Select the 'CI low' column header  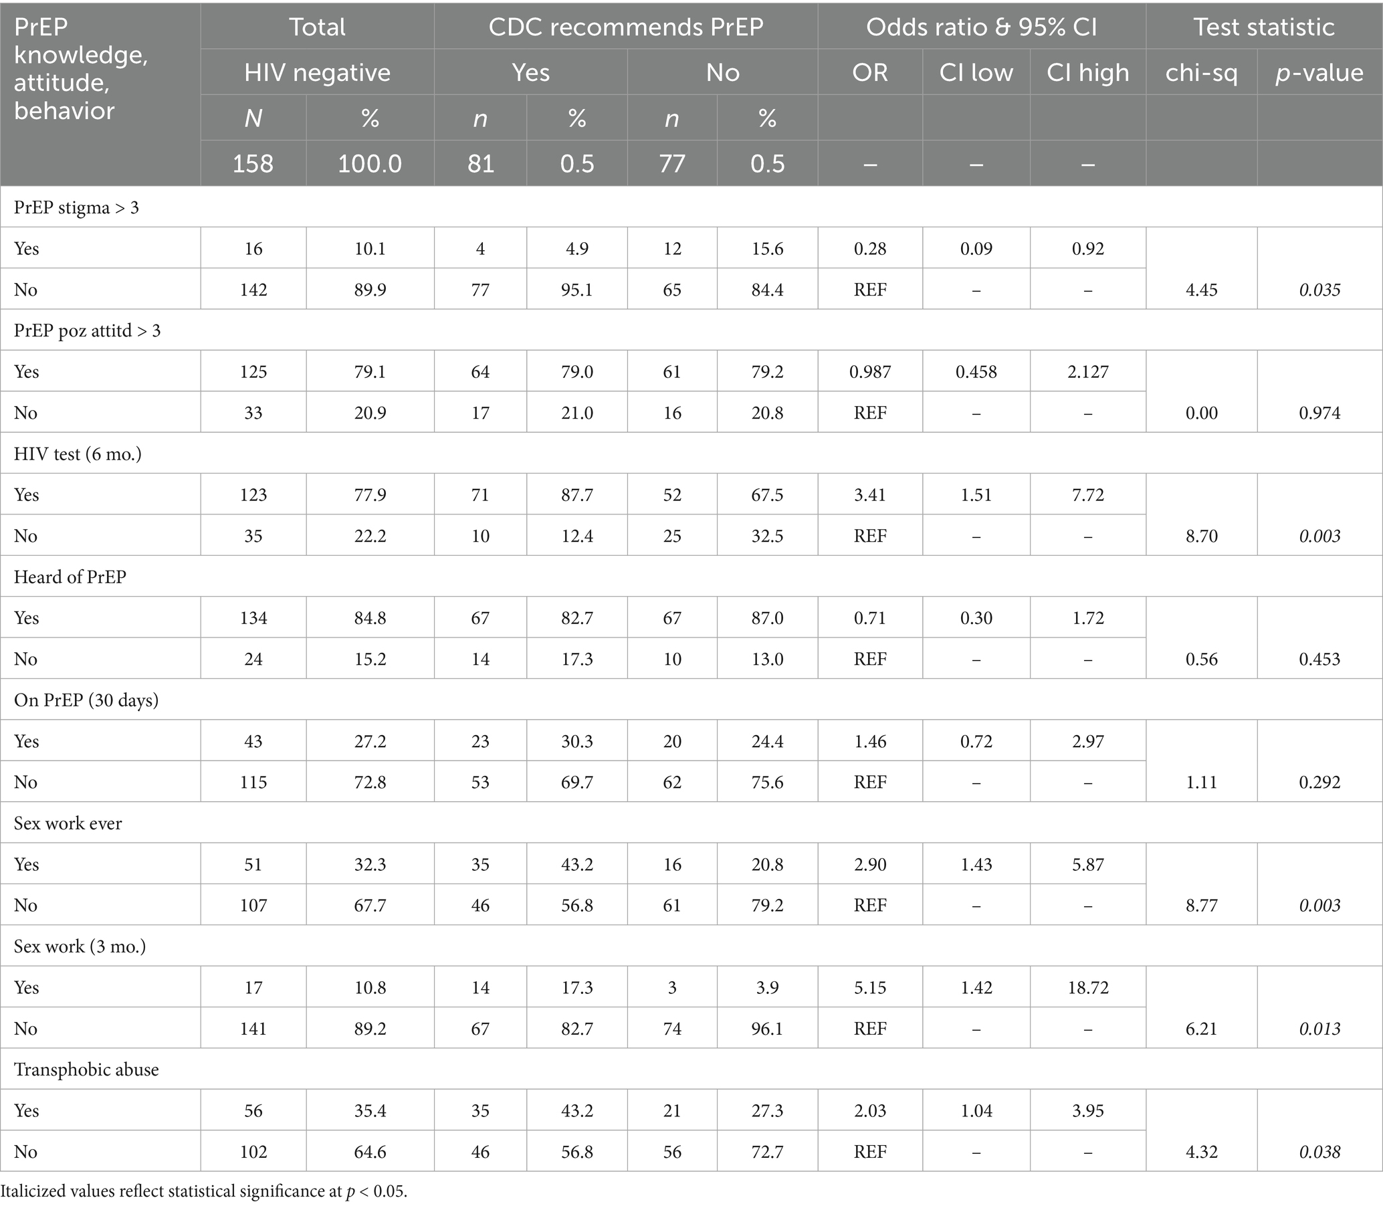976,72
